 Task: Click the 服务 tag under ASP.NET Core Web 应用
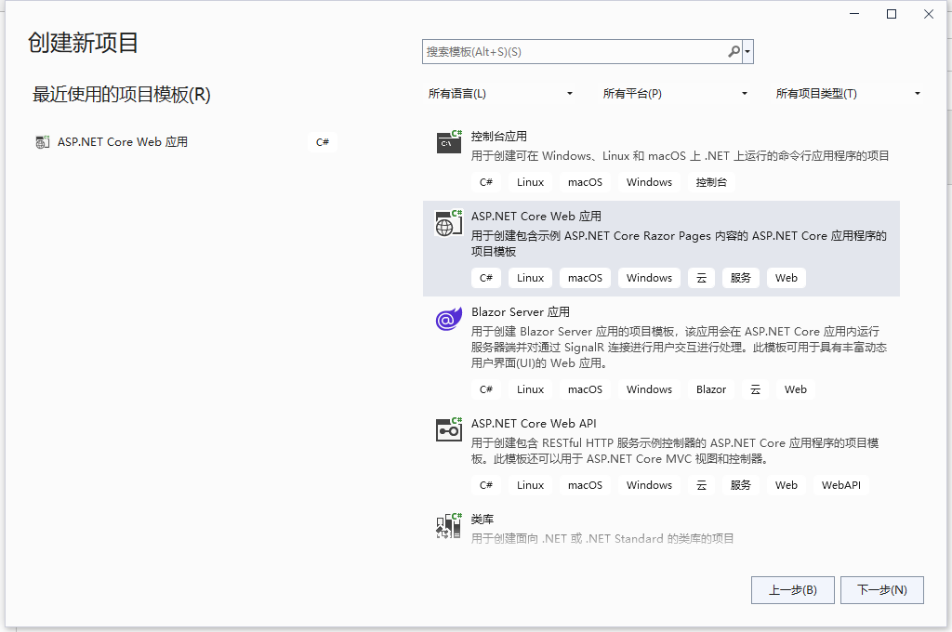click(741, 278)
